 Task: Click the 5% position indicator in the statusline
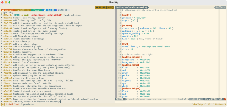click(x=207, y=99)
